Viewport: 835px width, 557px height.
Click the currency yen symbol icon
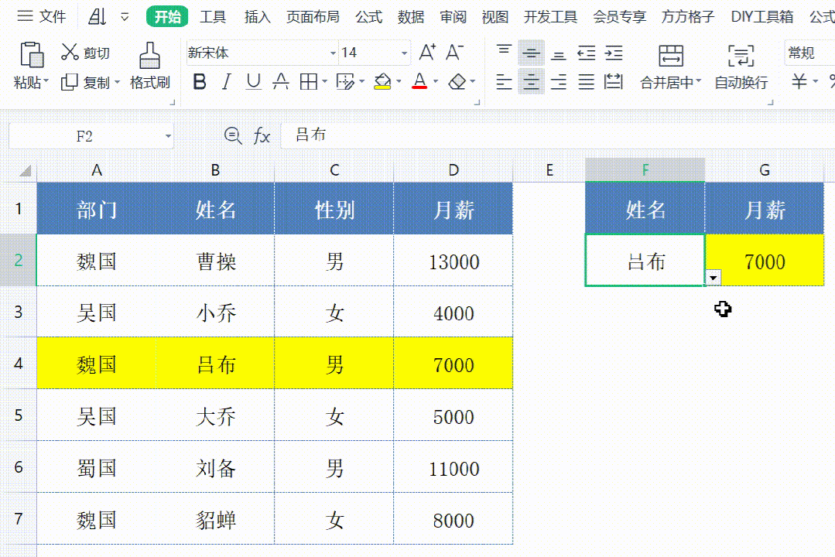point(799,81)
